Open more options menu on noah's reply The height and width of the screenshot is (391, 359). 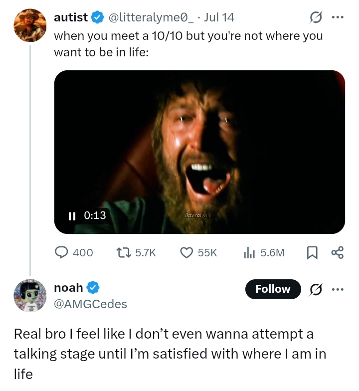(338, 289)
